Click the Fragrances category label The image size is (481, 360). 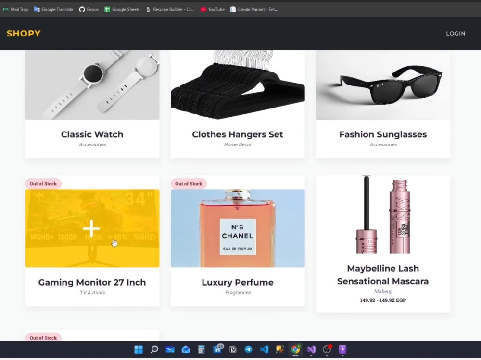click(x=238, y=292)
